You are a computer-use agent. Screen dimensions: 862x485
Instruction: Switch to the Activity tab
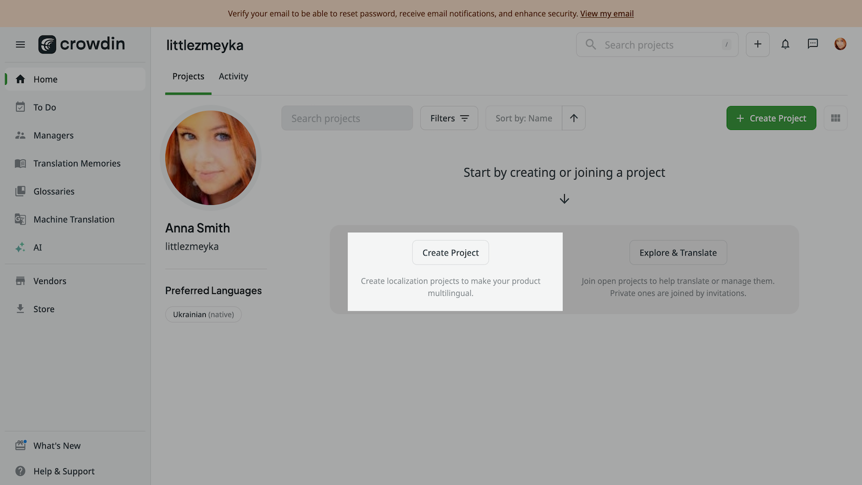pyautogui.click(x=233, y=77)
